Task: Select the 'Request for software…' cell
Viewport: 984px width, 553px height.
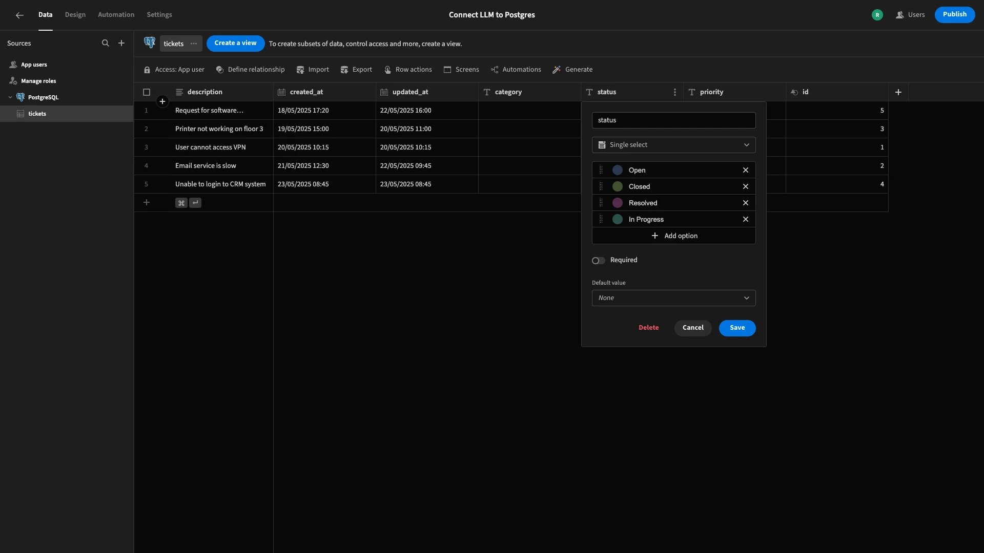Action: [x=222, y=111]
